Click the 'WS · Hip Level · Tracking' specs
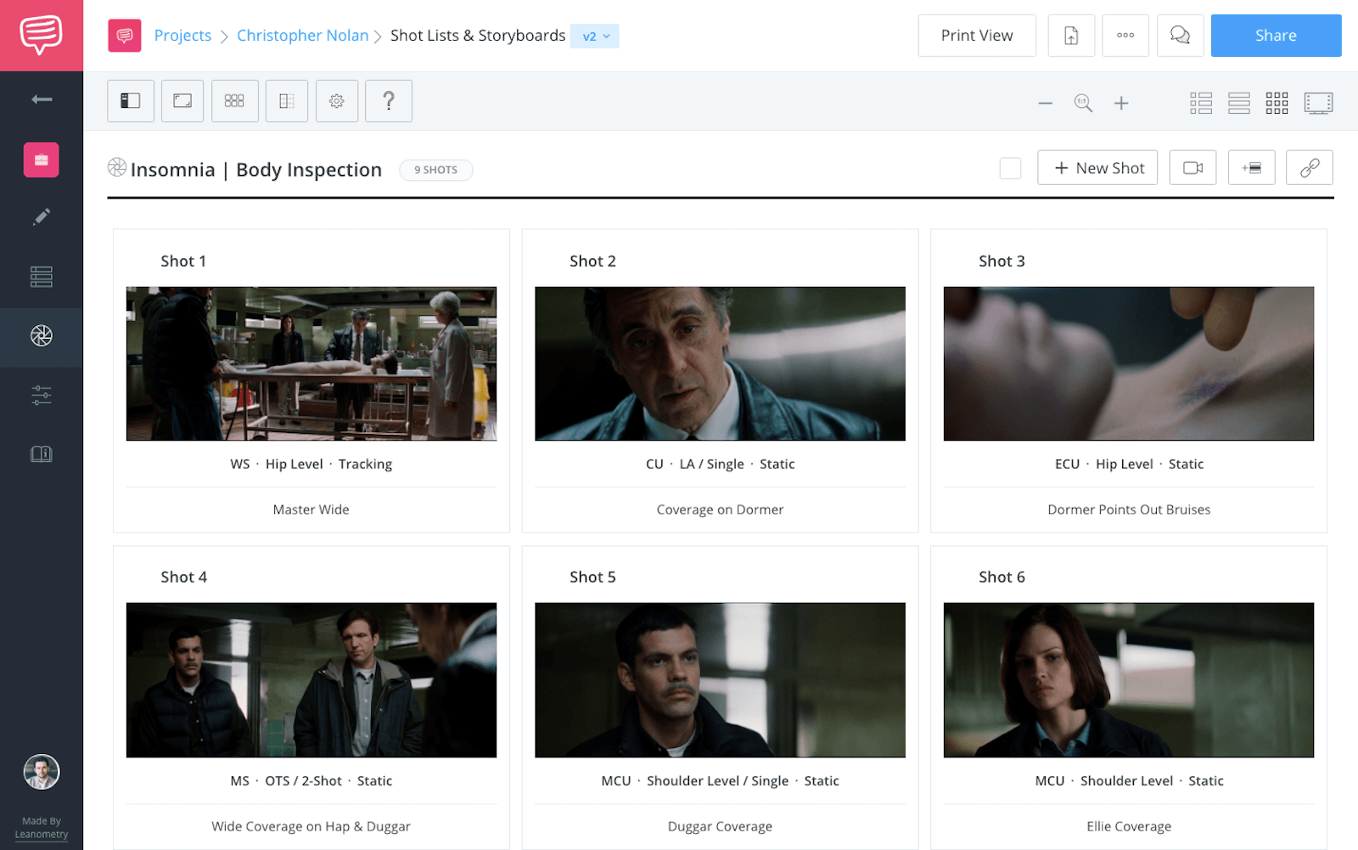 click(311, 464)
